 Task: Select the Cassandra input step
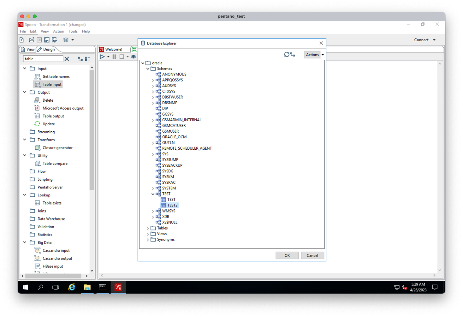pyautogui.click(x=52, y=250)
